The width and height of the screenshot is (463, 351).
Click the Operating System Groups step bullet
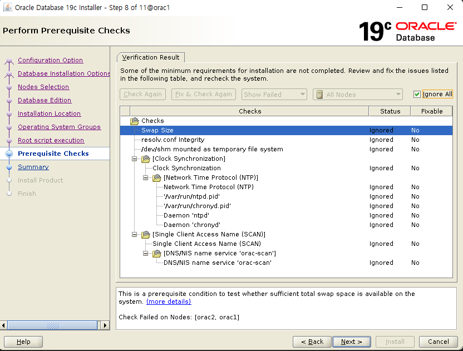click(x=9, y=127)
